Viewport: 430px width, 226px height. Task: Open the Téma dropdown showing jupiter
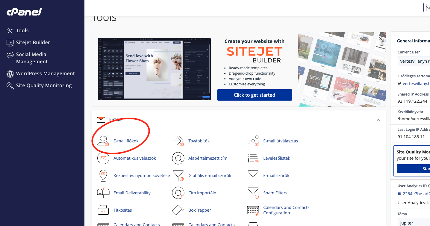click(414, 223)
